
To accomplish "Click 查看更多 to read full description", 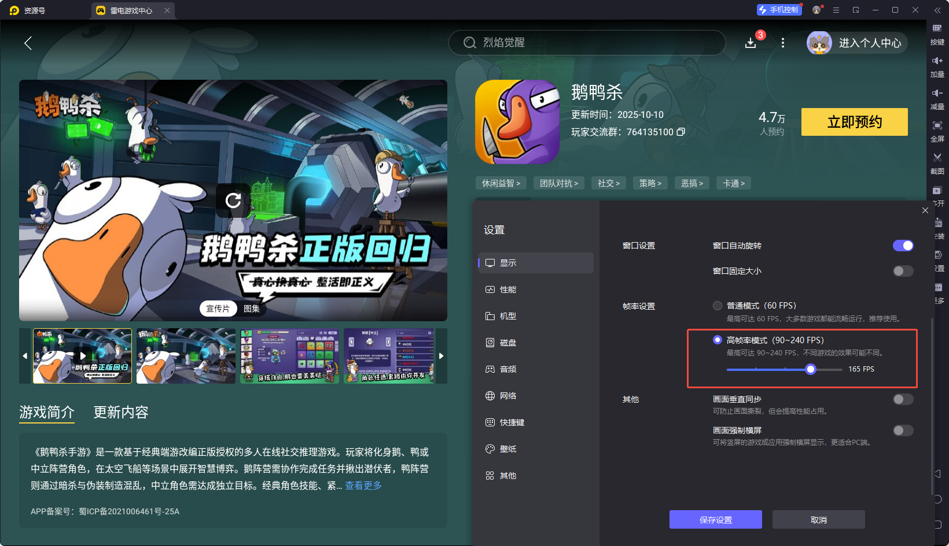I will 363,486.
